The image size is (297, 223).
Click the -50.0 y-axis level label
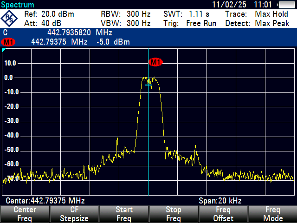pos(11,150)
